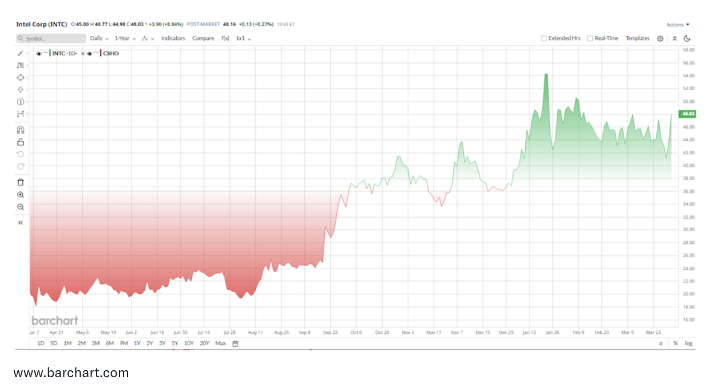714x384 pixels.
Task: Open the INTC series options ellipsis
Action: pyautogui.click(x=45, y=53)
